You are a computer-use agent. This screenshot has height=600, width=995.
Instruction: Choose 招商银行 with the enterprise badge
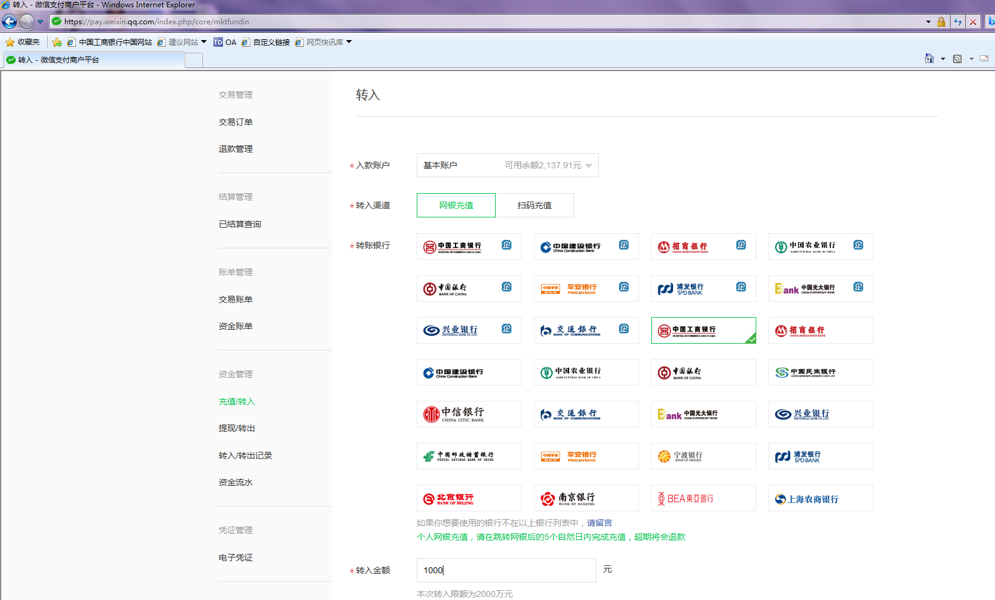point(703,247)
